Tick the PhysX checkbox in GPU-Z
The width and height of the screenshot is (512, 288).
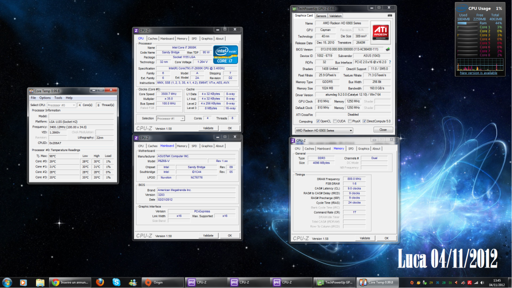(x=349, y=121)
